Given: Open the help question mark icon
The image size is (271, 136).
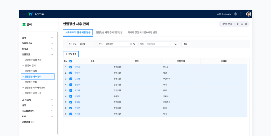Looking at the screenshot, I should (x=235, y=14).
